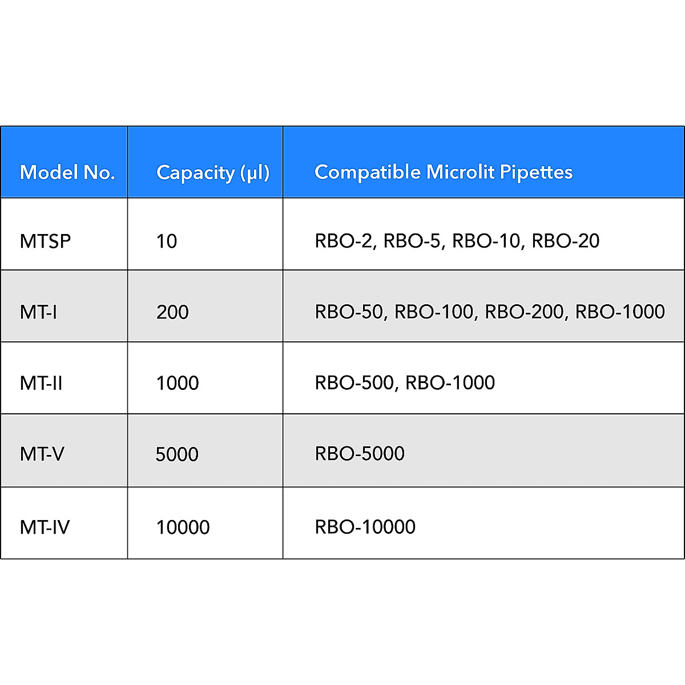Select the MTSP model cell
Viewport: 685px width, 685px height.
[x=45, y=241]
